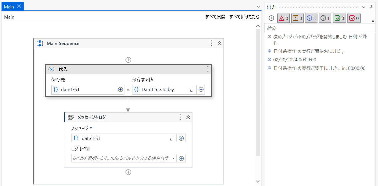Close the Main tab
378x186 pixels.
point(19,7)
